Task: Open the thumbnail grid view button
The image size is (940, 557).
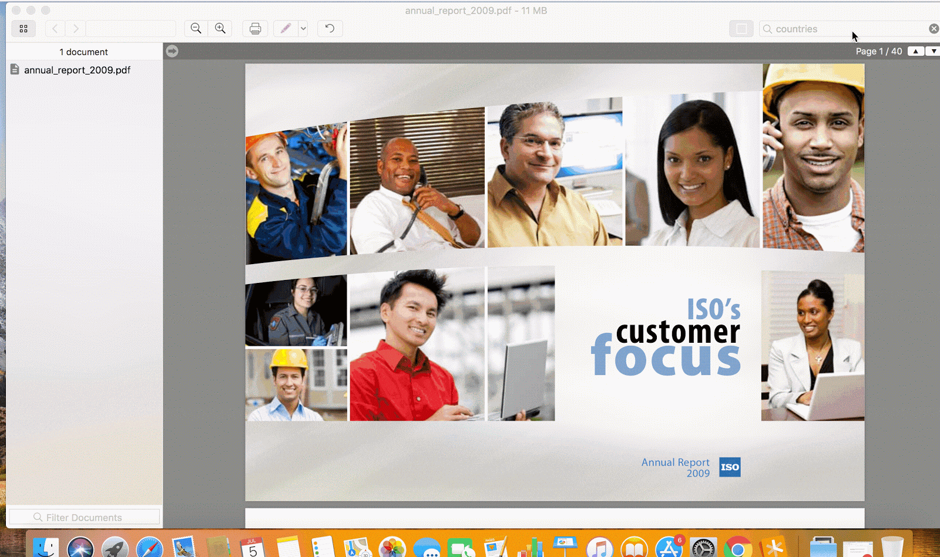Action: (x=23, y=28)
